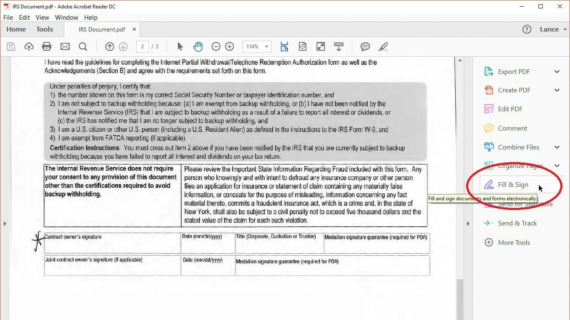Screen dimensions: 570x320
Task: Open the View menu
Action: click(x=42, y=18)
